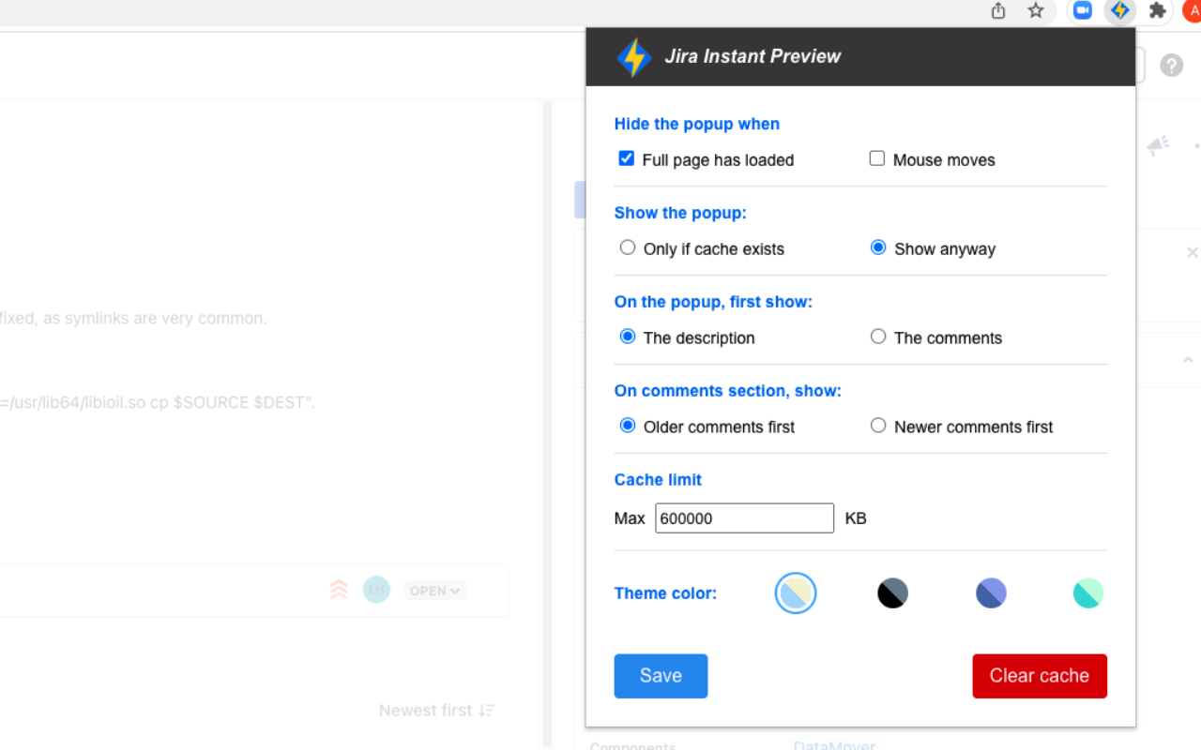
Task: Select the 'Show anyway' radio option
Action: pyautogui.click(x=878, y=247)
